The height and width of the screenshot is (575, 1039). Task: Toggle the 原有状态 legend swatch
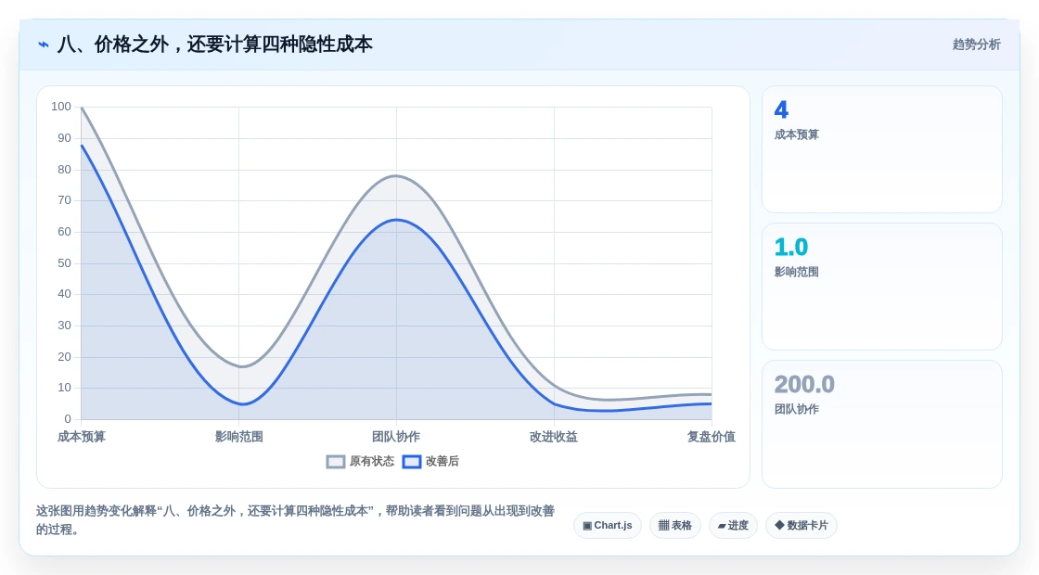336,462
